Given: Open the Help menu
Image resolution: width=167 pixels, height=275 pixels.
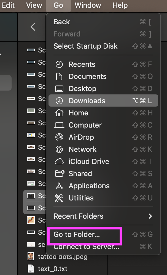Looking at the screenshot, I should pos(120,5).
